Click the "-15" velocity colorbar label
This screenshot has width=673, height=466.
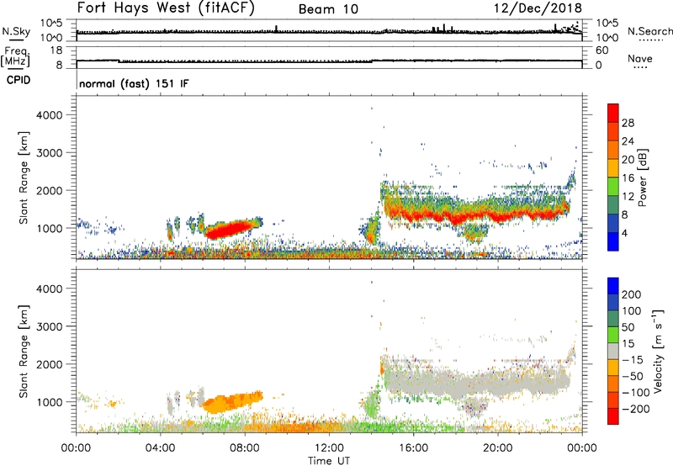pyautogui.click(x=633, y=360)
